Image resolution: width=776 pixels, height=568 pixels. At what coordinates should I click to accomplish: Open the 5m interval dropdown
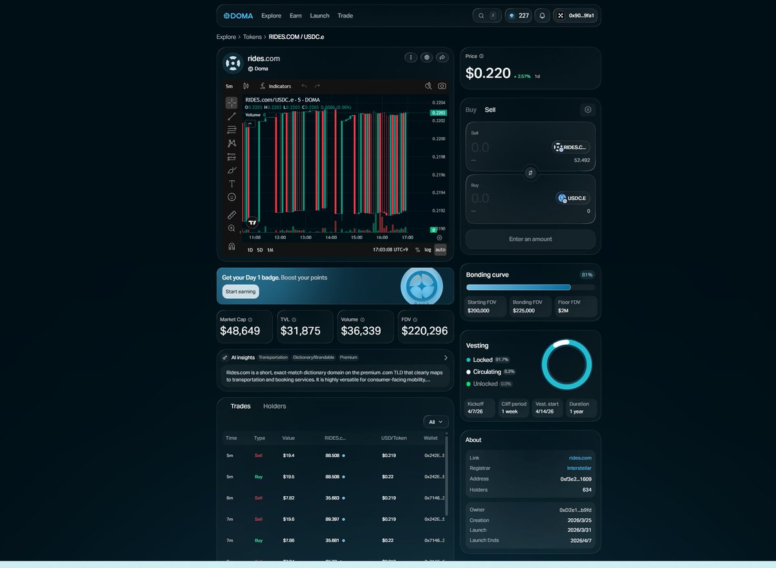pyautogui.click(x=229, y=86)
